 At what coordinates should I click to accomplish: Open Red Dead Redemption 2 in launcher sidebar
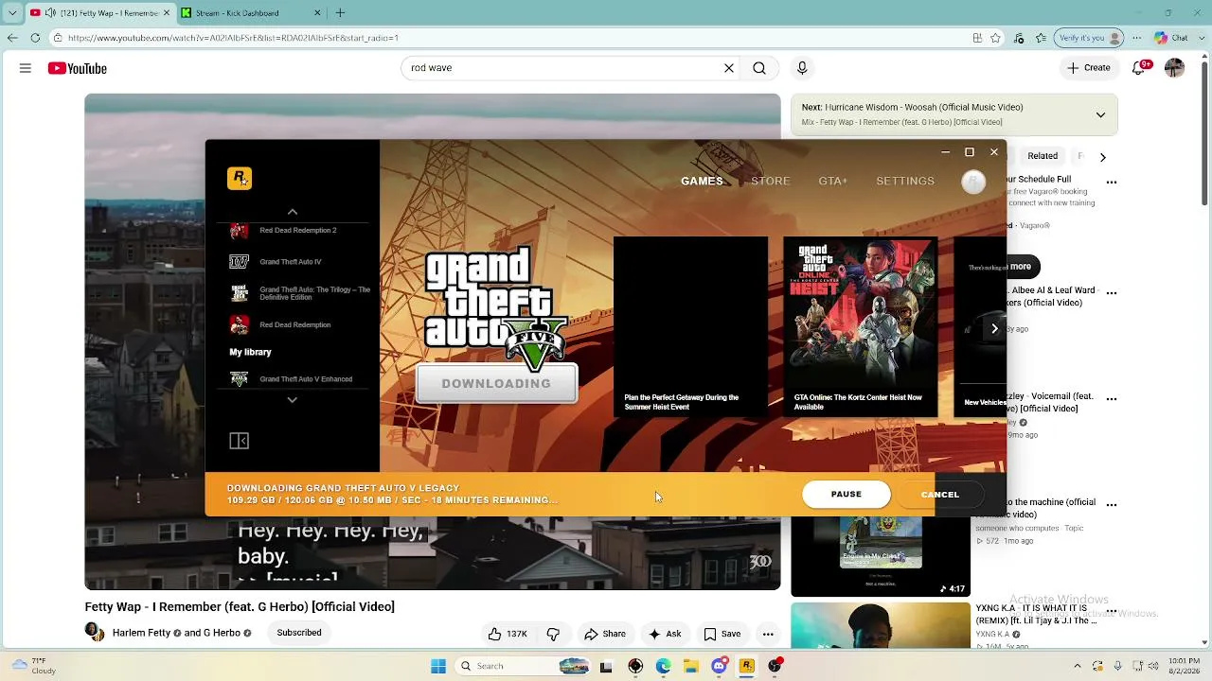298,231
